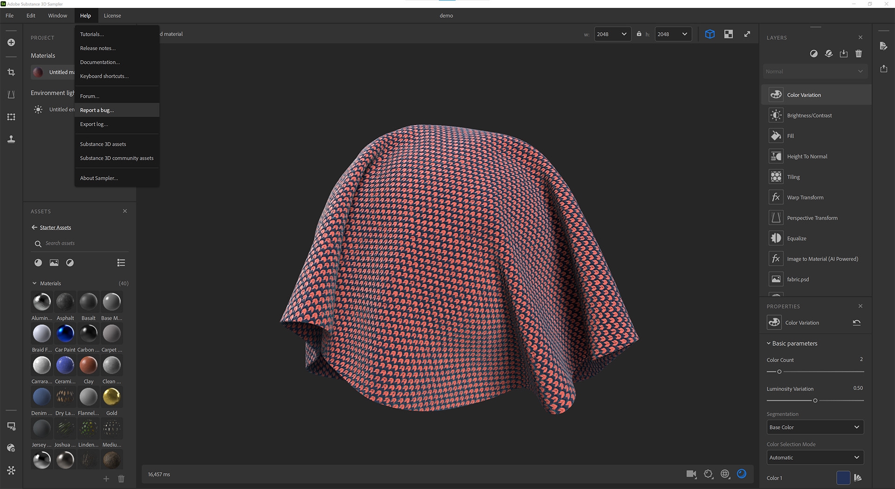Collapse the Basic parameters section

[769, 343]
